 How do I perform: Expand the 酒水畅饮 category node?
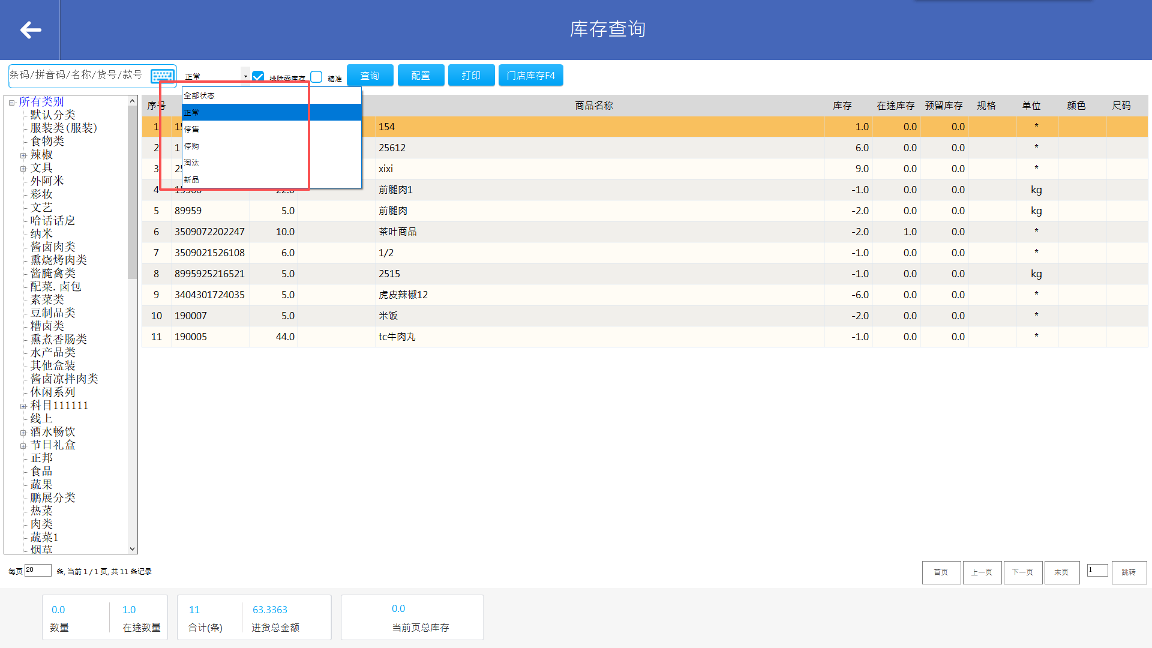[23, 433]
